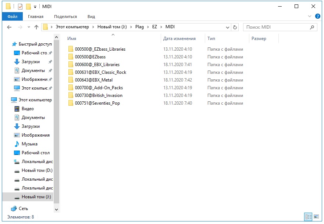Click the window folder icon in title bar
Viewport: 324px width, 224px height.
(8, 7)
